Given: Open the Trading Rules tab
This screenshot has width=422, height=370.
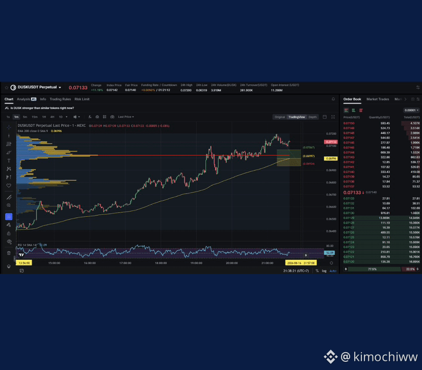Looking at the screenshot, I should pos(60,99).
